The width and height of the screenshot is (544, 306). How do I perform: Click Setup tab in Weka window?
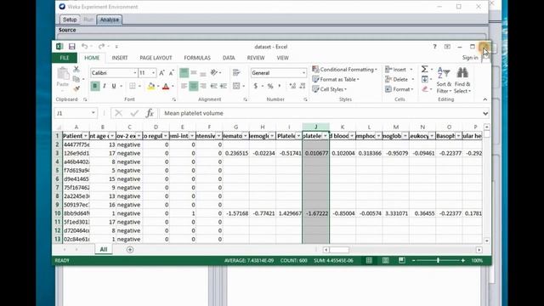(70, 20)
